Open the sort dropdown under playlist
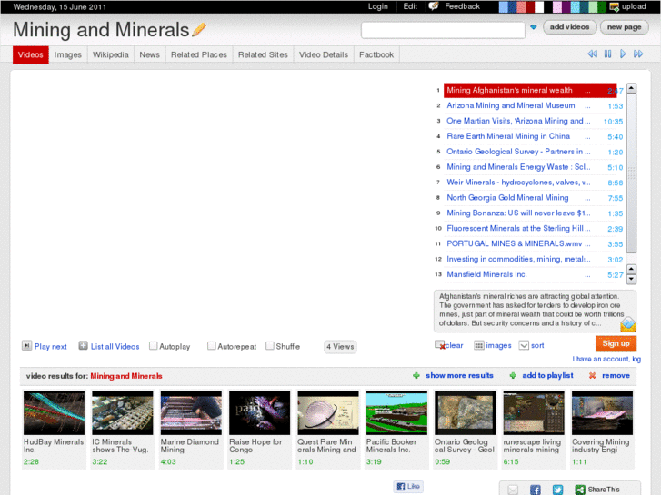661x495 pixels. pyautogui.click(x=524, y=345)
